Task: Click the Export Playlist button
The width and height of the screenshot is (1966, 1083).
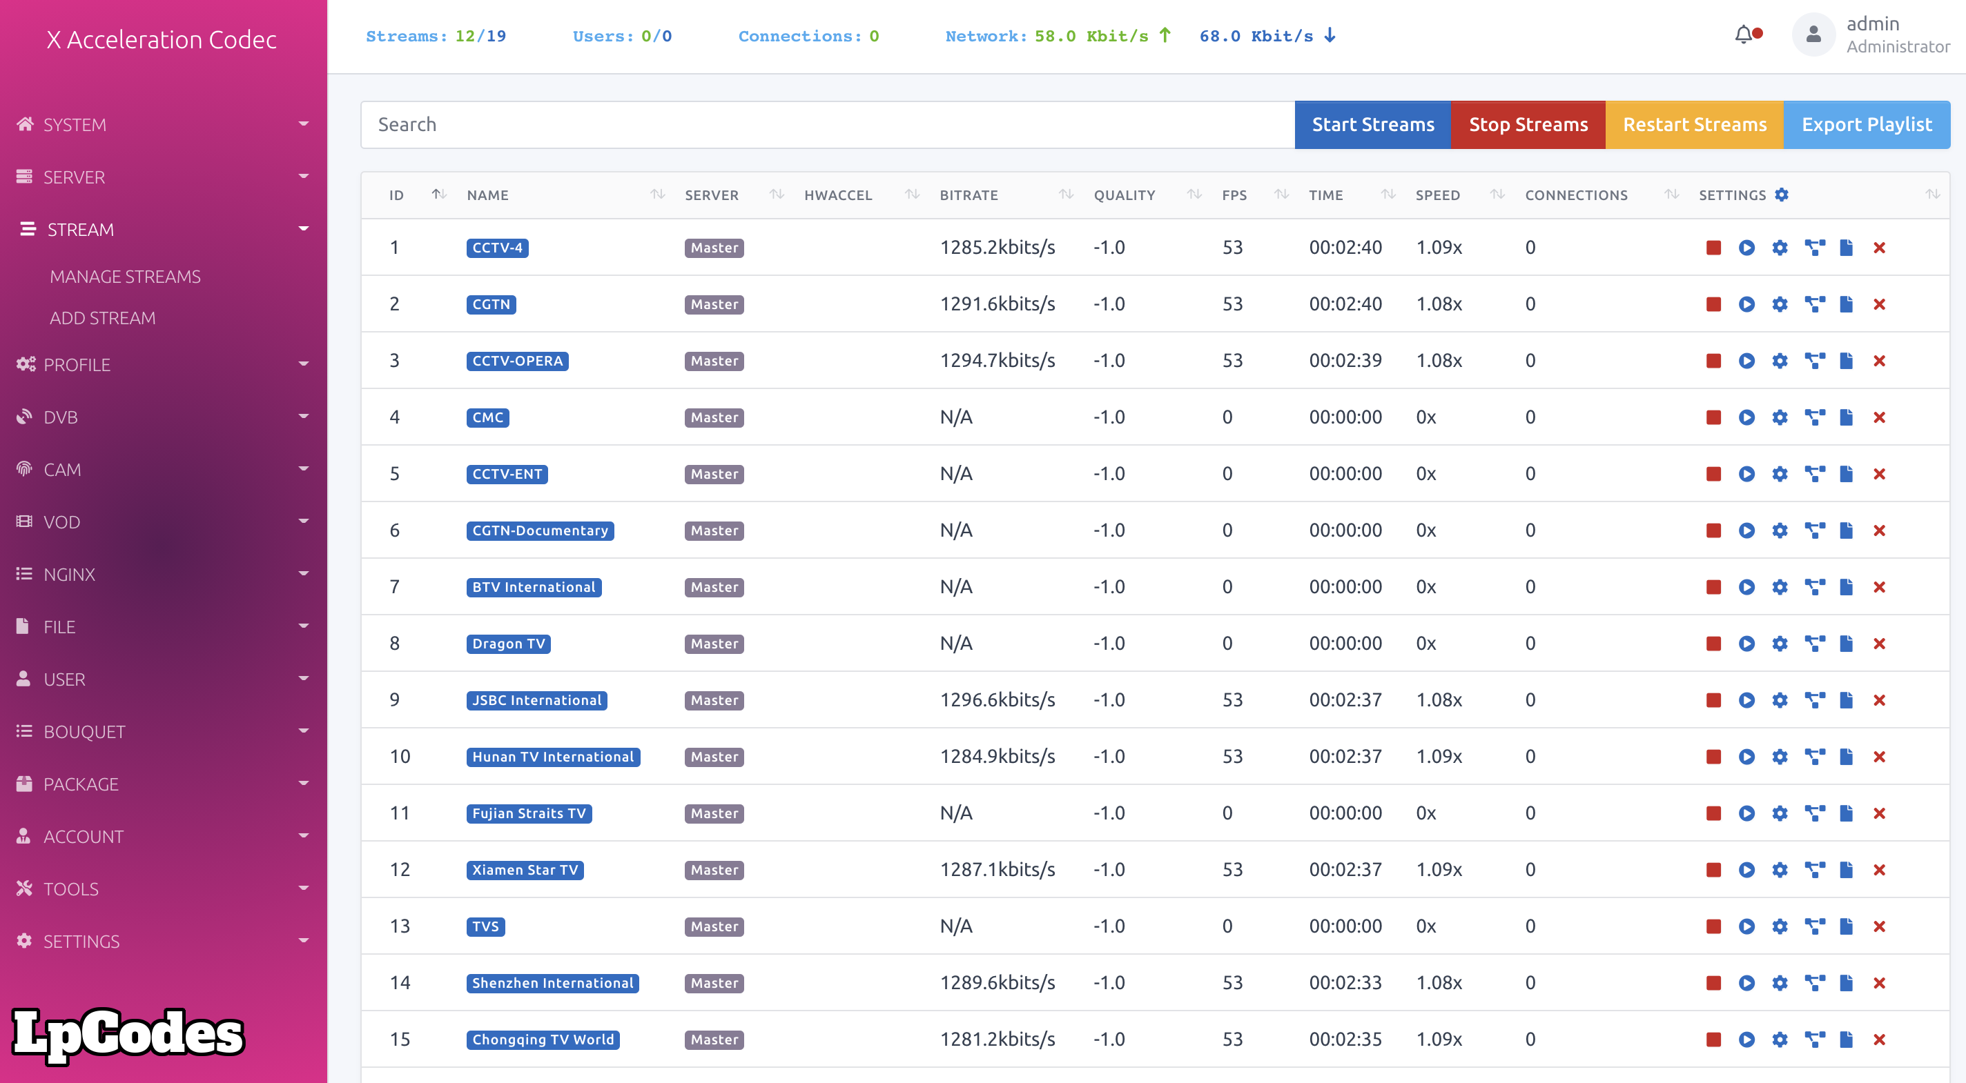Action: (x=1866, y=125)
